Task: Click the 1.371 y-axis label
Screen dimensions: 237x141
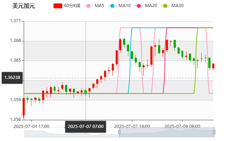Action: coord(15,21)
